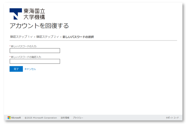Screen dimensions: 187x124
Task: Focus the 新しいパスワードの確認入力 field
Action: coord(35,62)
